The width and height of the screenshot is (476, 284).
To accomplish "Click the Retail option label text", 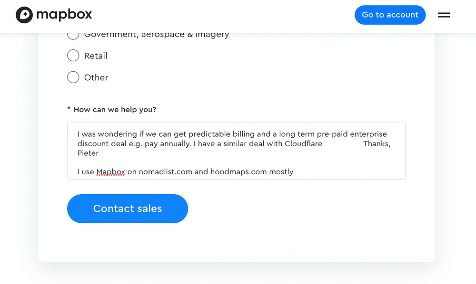I will pyautogui.click(x=96, y=56).
